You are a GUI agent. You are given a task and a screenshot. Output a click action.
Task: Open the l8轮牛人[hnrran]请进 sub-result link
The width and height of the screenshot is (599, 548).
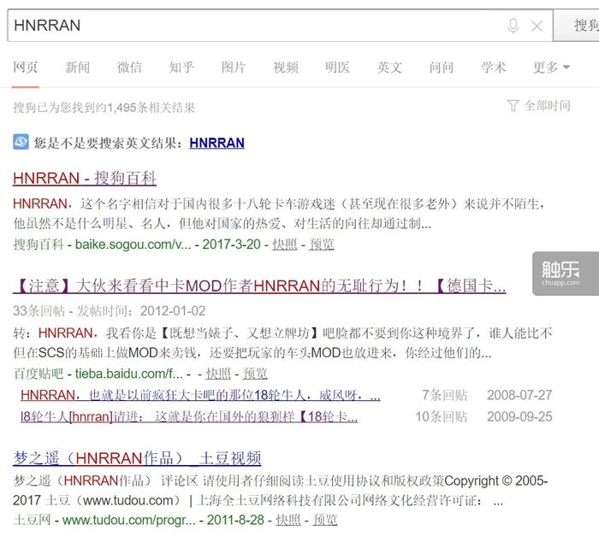[189, 416]
